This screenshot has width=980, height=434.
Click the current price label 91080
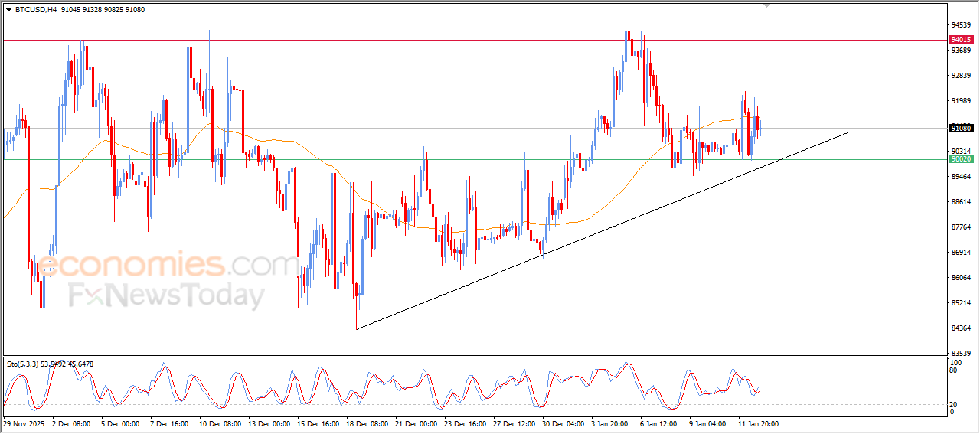click(x=960, y=129)
